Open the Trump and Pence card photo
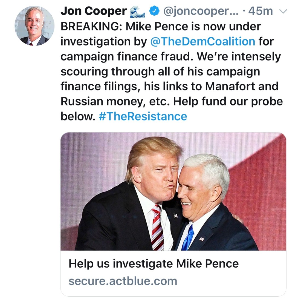The image size is (301, 301). 173,191
